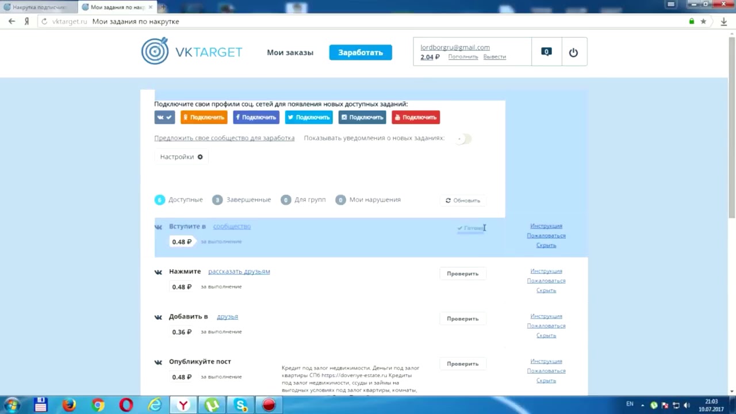Screen dimensions: 736x414
Task: Click VK icon beside Вступите в task
Action: pyautogui.click(x=158, y=227)
